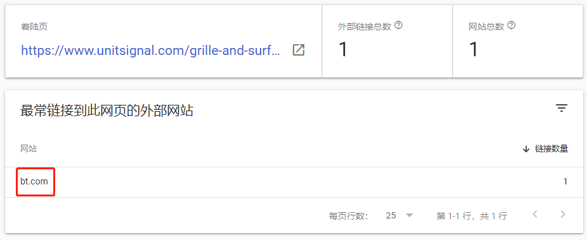Image resolution: width=587 pixels, height=240 pixels.
Task: Expand rows-per-page dropdown arrow
Action: pyautogui.click(x=409, y=215)
